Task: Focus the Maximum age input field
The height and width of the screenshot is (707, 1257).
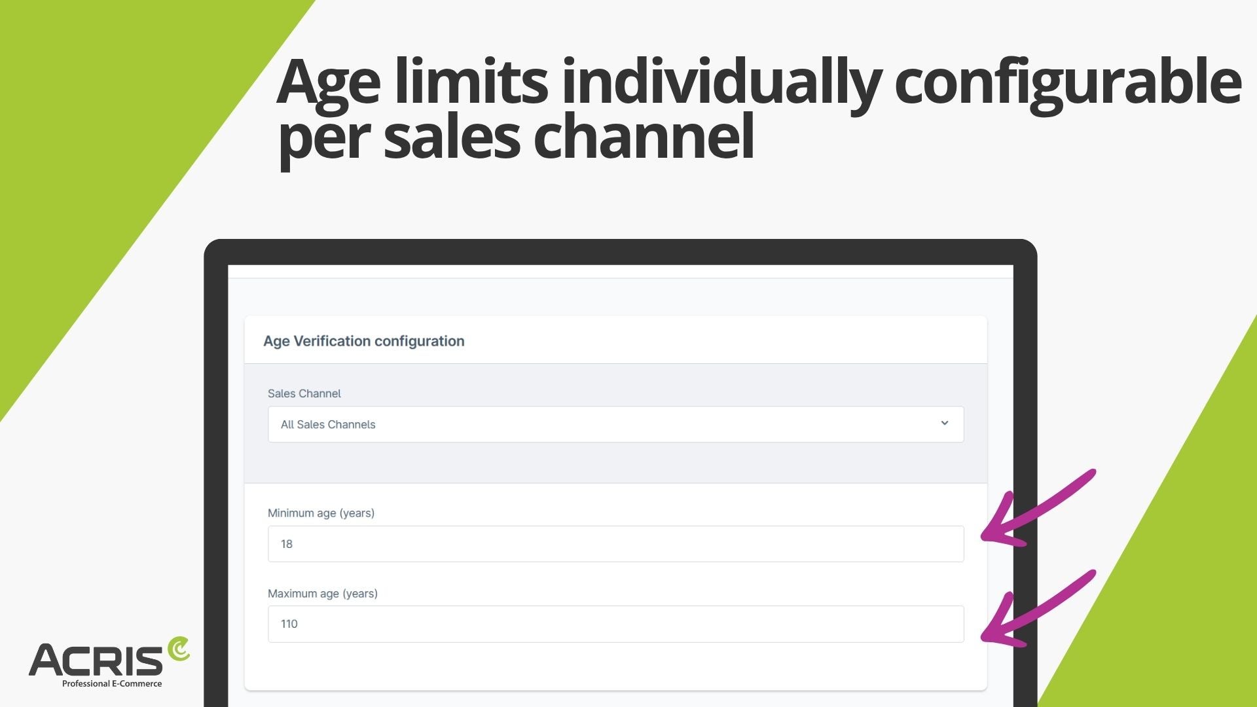Action: coord(615,624)
